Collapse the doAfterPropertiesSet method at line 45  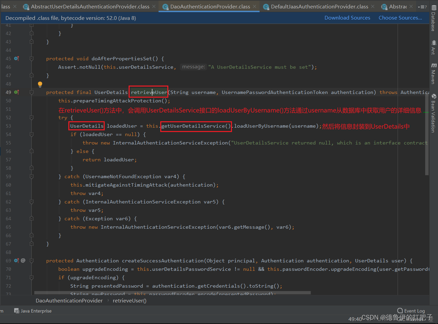click(32, 59)
